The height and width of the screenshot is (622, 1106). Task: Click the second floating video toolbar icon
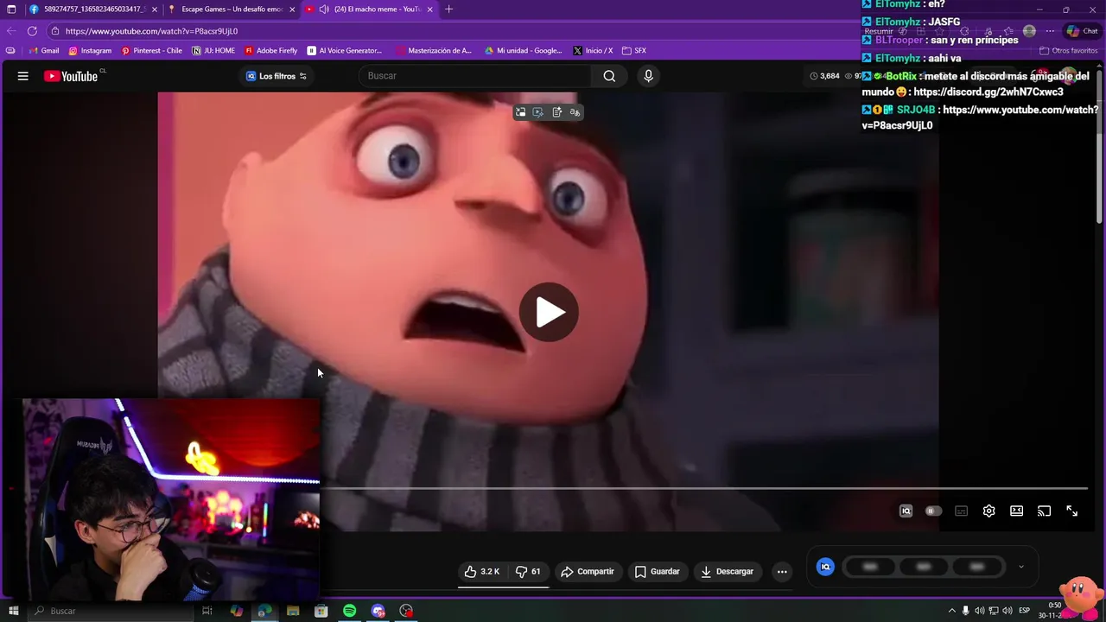coord(538,112)
